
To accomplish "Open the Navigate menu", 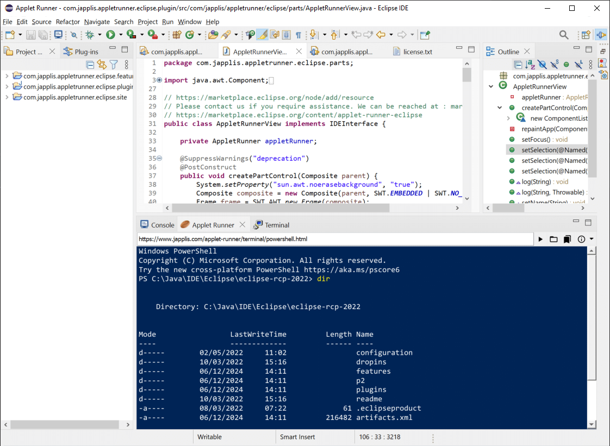I will (97, 22).
